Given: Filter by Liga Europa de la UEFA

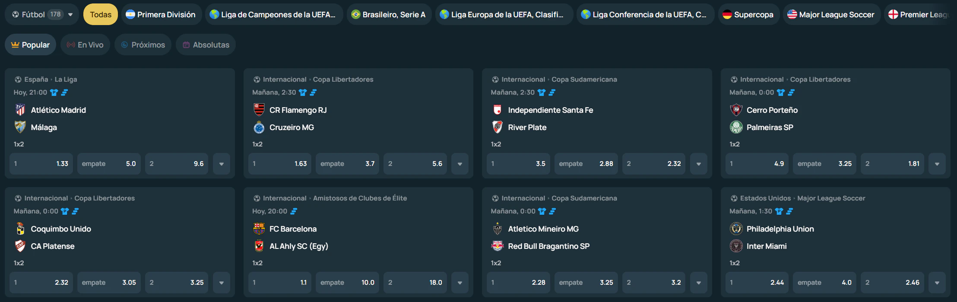Looking at the screenshot, I should click(504, 14).
